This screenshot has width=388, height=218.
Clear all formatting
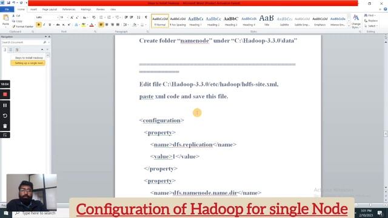pos(94,18)
